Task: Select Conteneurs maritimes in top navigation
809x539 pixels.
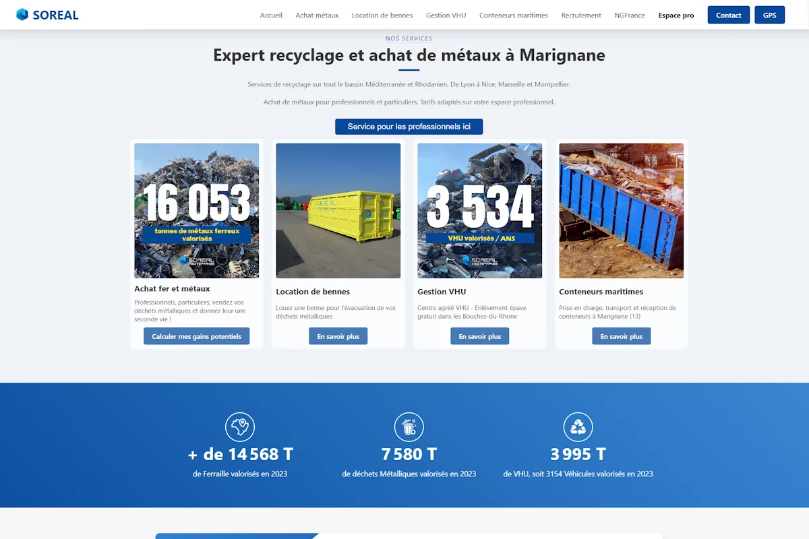Action: coord(514,15)
